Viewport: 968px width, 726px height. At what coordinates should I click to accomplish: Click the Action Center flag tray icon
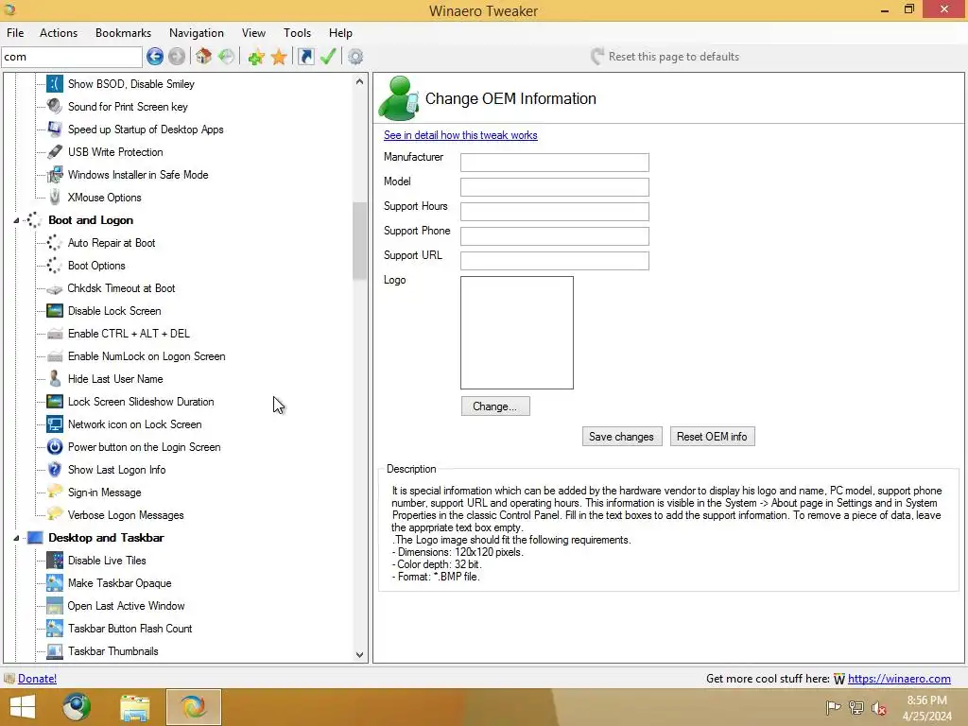tap(833, 707)
